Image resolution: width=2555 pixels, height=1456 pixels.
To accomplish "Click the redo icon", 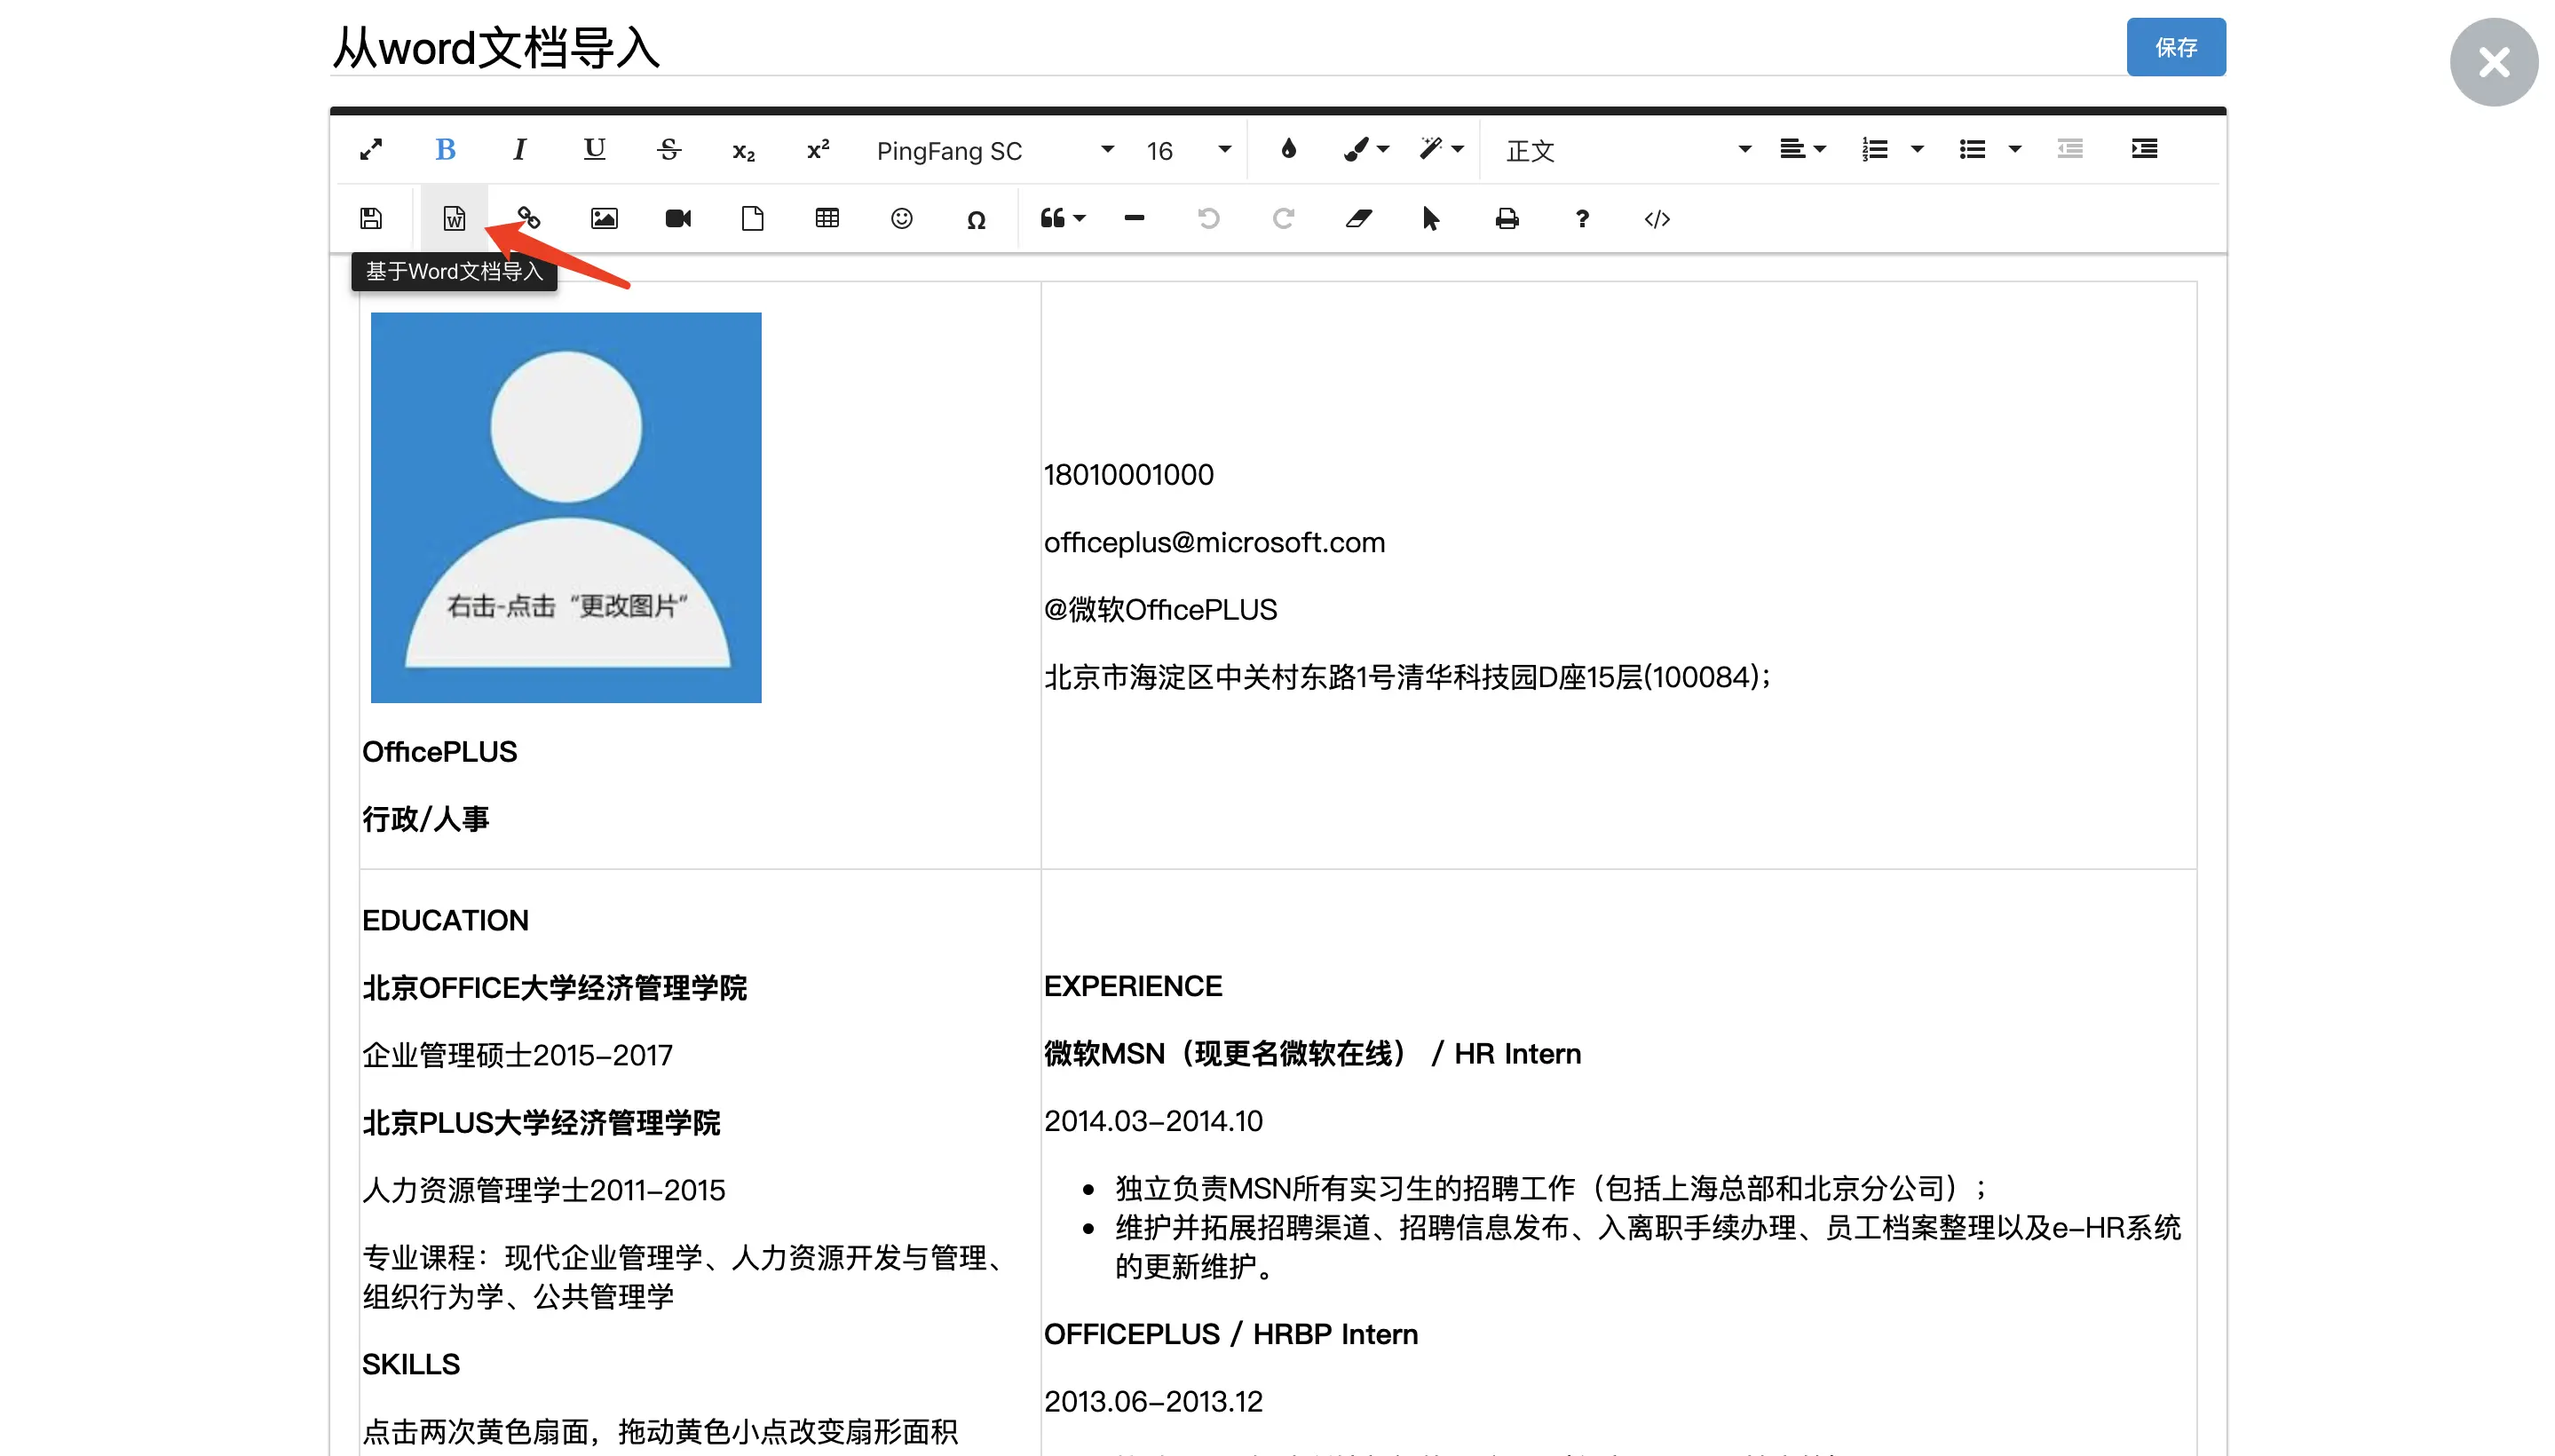I will click(x=1283, y=219).
